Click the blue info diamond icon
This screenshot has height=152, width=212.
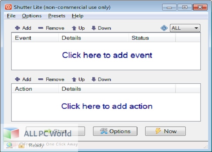[164, 28]
